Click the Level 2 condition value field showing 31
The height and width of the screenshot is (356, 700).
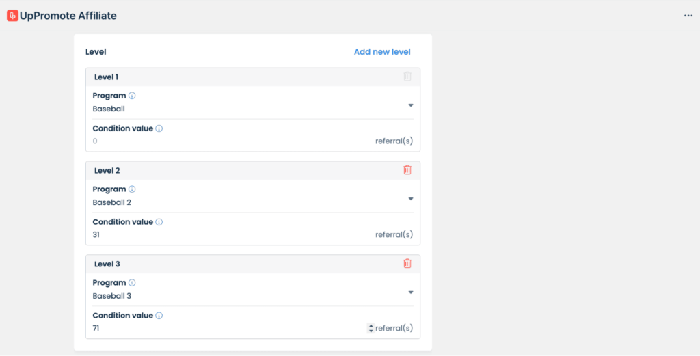(x=226, y=235)
